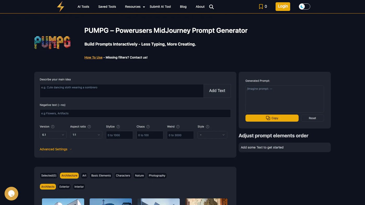Select the Selected(0) filter tab

(x=49, y=176)
